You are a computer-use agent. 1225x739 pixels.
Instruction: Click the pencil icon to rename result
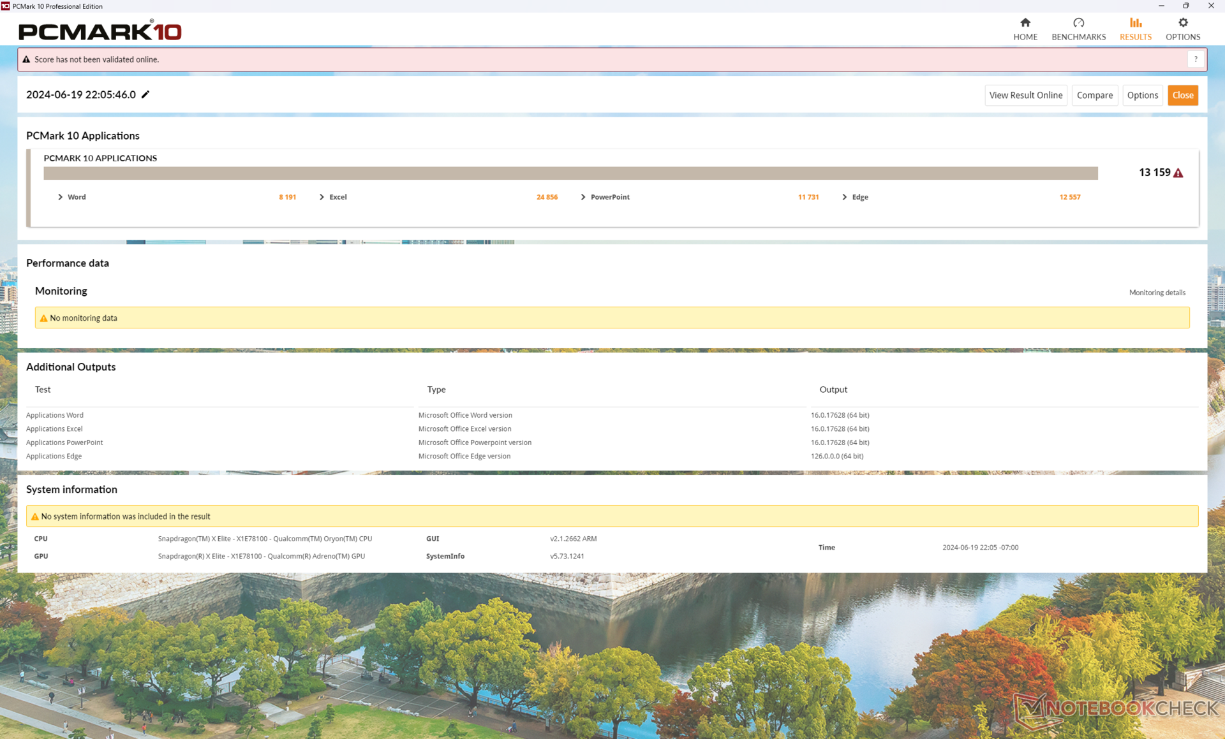(x=145, y=94)
